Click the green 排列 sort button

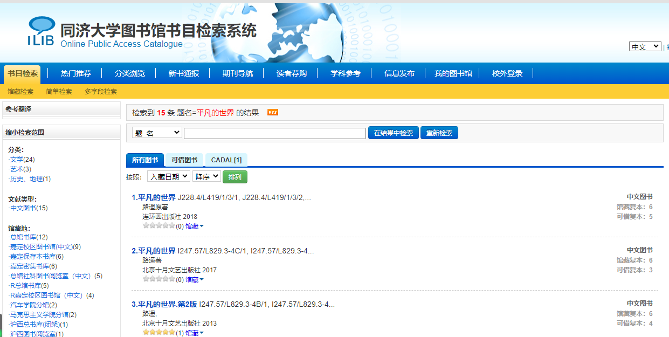pos(235,177)
